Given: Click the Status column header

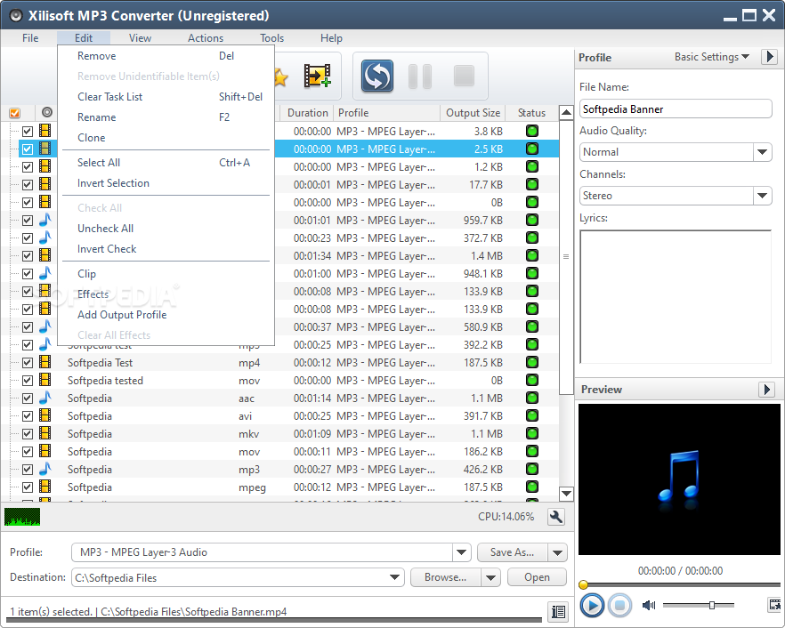Looking at the screenshot, I should pos(531,113).
